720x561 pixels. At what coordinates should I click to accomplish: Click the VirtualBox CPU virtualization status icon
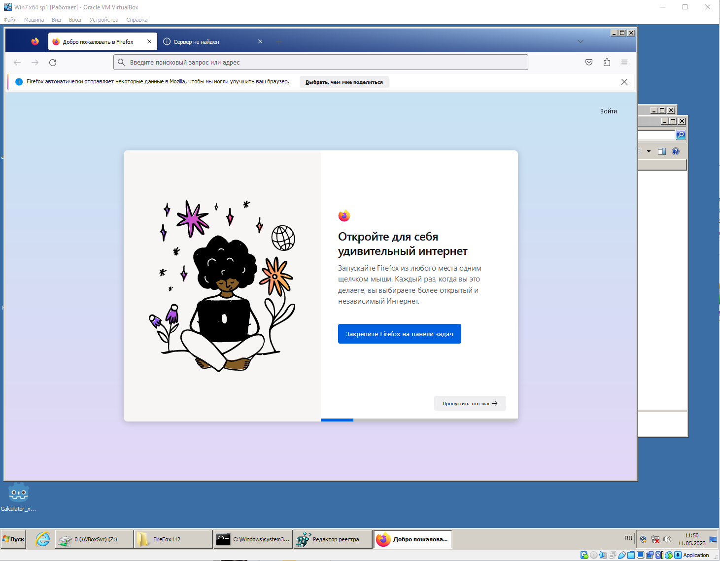click(x=659, y=555)
